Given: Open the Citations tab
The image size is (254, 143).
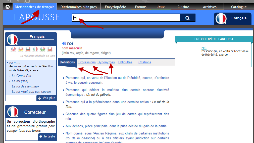Looking at the screenshot, I should tap(145, 62).
